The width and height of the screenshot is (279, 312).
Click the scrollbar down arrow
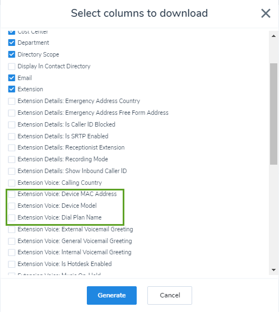coord(273,270)
